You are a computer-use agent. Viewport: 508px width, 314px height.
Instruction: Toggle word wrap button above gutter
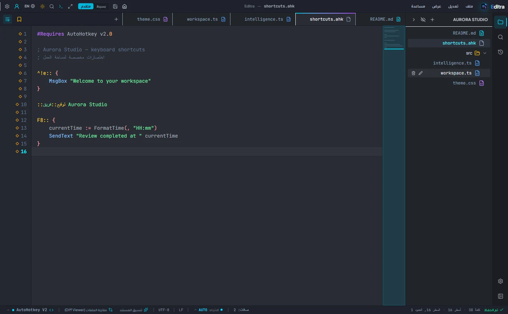coord(7,19)
